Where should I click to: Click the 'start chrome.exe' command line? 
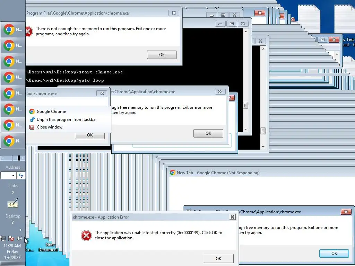pyautogui.click(x=75, y=72)
